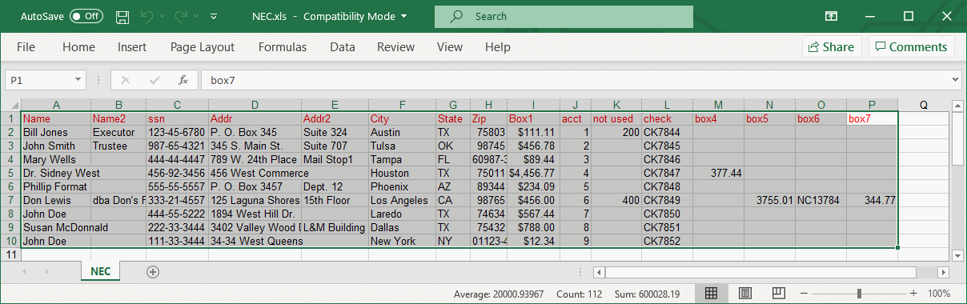Click the Save icon in title bar
Image resolution: width=967 pixels, height=304 pixels.
[x=122, y=16]
